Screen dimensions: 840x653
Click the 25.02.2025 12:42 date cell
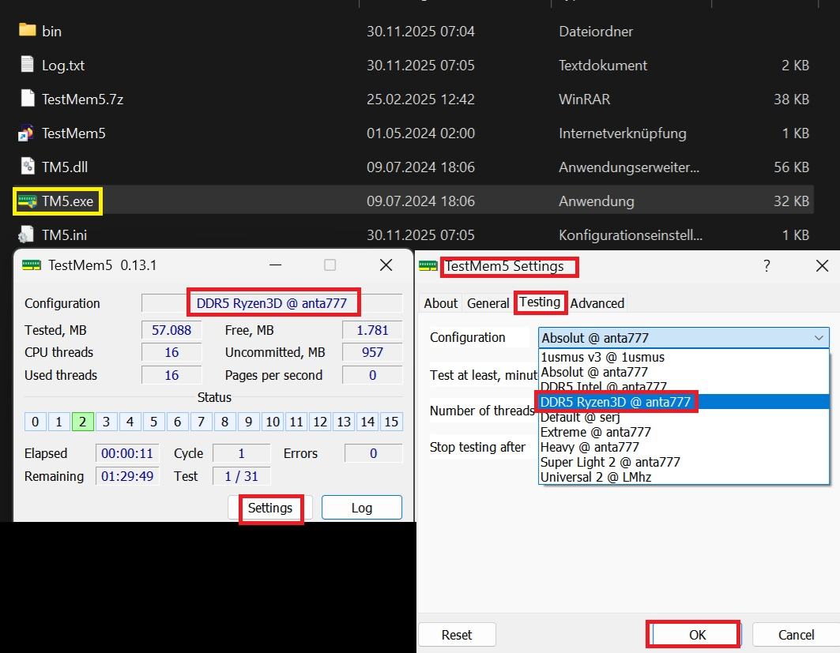420,99
